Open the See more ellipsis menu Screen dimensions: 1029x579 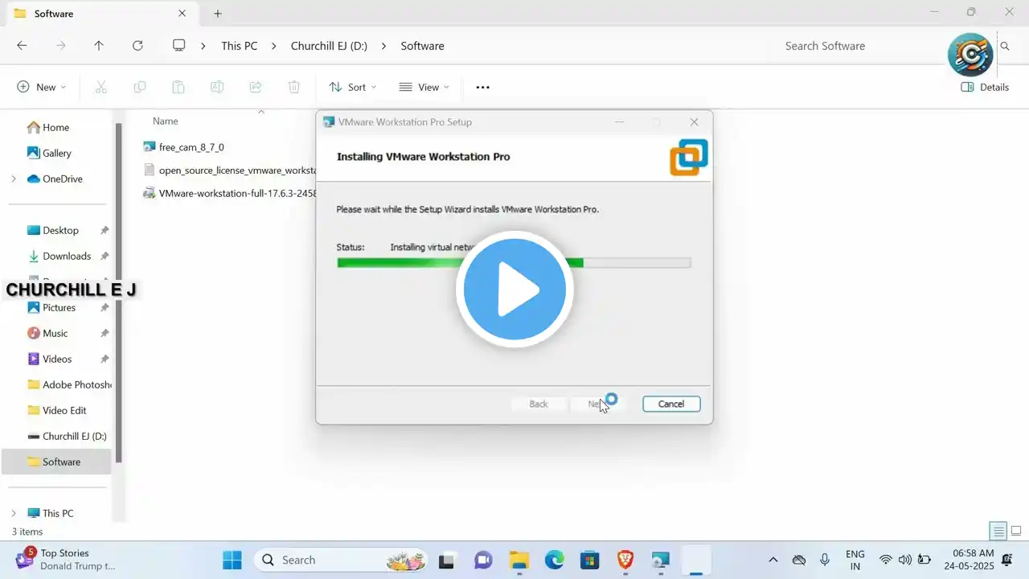coord(482,87)
